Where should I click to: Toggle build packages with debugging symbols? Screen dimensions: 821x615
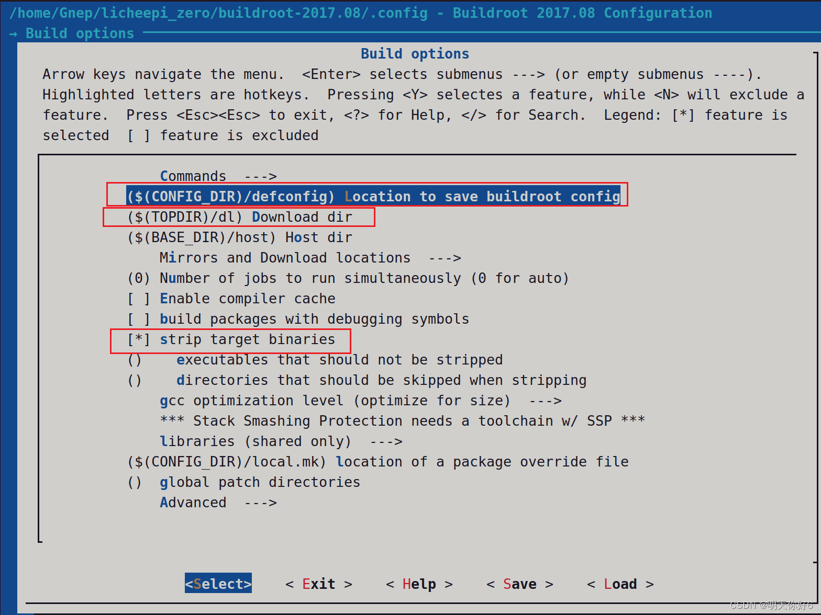click(x=298, y=319)
